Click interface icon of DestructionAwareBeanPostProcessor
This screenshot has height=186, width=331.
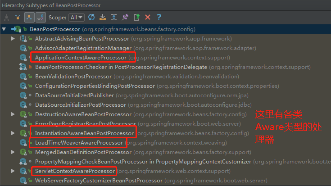[23, 114]
